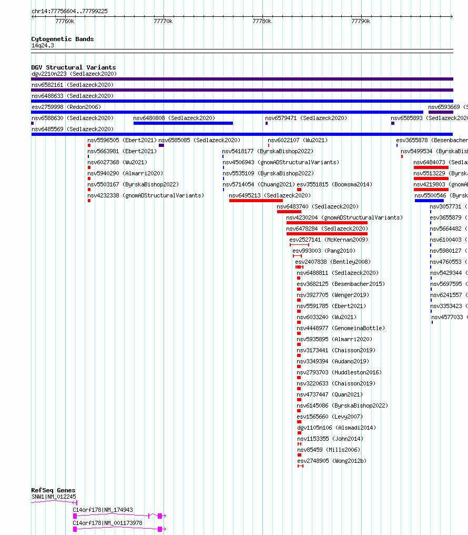Click nsv4737447 (Quan2021) label
468x535 pixels.
click(329, 394)
